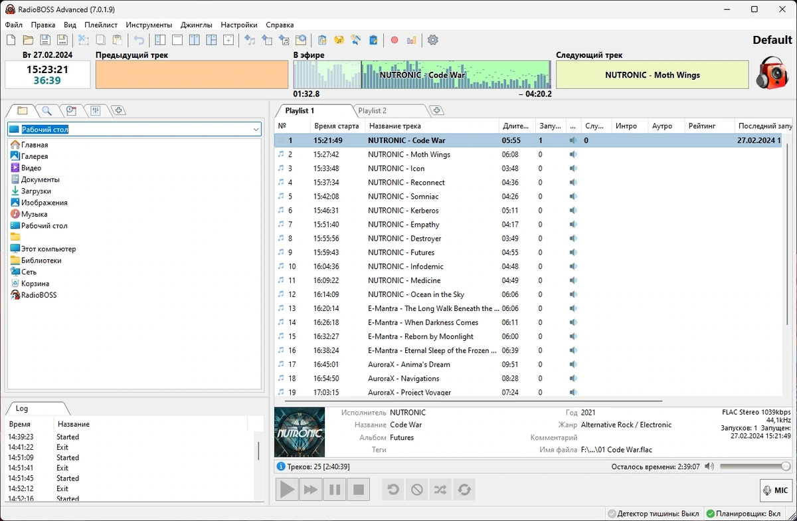
Task: Toggle the repeat track circular arrow button
Action: [393, 490]
